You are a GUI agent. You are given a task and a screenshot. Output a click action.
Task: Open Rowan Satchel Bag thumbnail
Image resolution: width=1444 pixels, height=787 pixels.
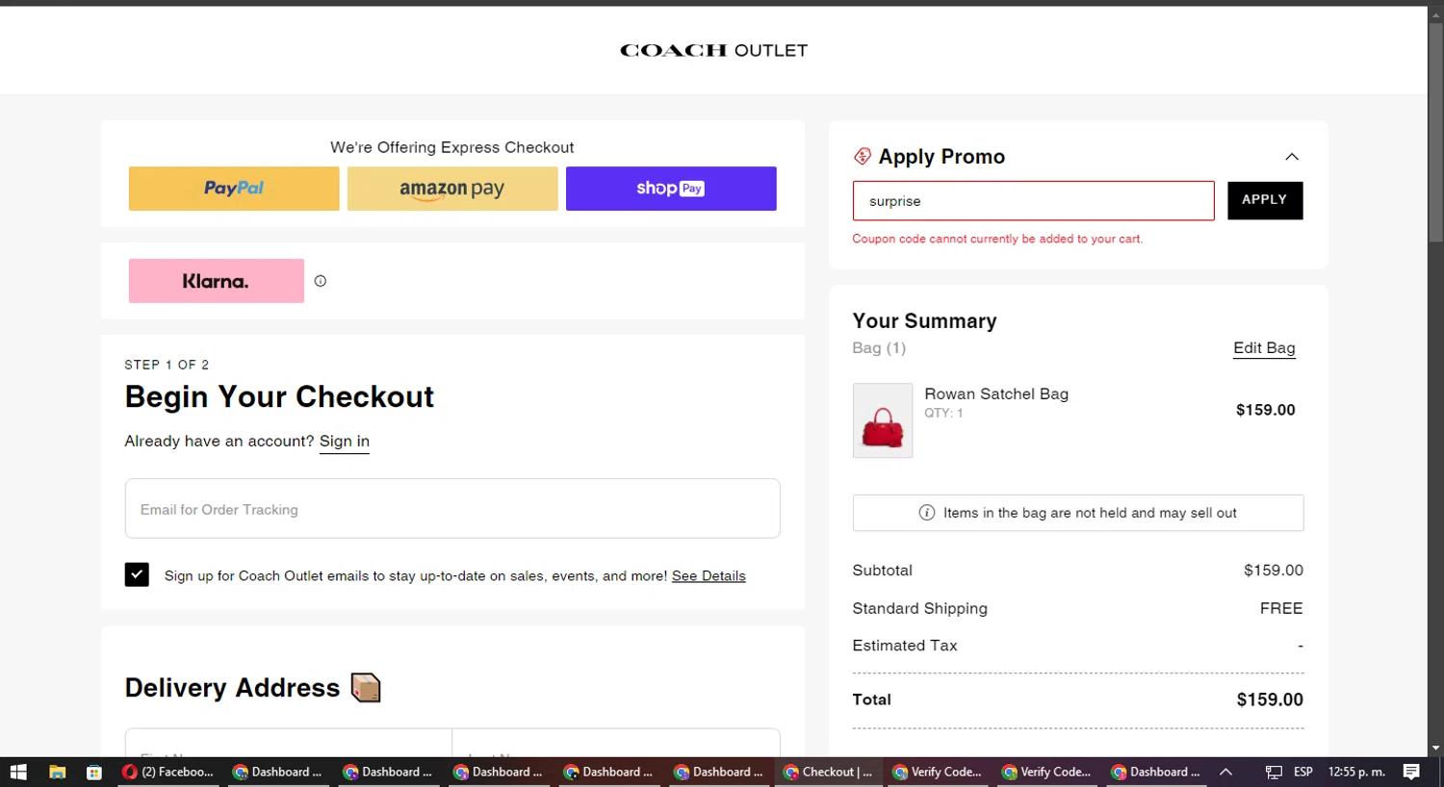click(x=883, y=420)
